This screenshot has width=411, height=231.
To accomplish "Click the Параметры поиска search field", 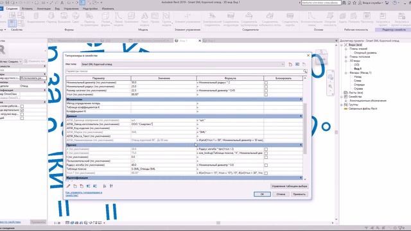I will click(x=184, y=71).
